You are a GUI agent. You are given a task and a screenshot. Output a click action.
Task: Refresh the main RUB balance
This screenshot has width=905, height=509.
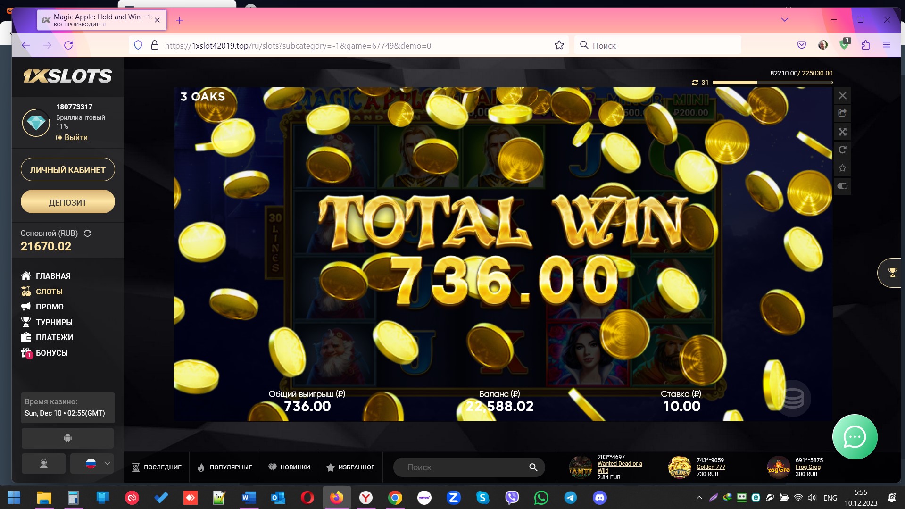[x=87, y=233]
